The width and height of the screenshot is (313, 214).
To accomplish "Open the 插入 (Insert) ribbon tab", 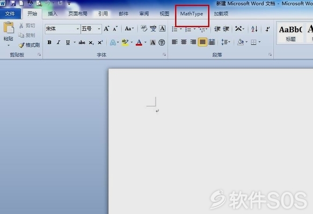I will pos(53,14).
